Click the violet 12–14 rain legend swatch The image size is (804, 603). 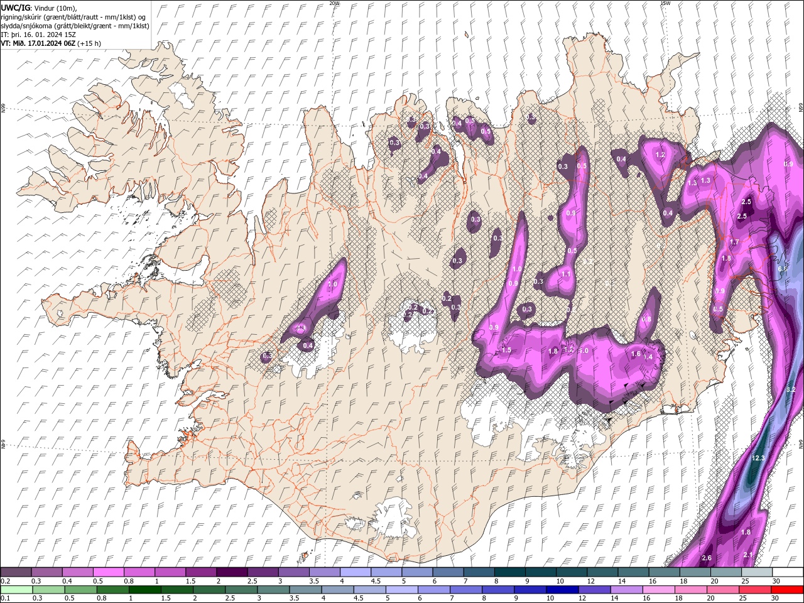pos(594,590)
